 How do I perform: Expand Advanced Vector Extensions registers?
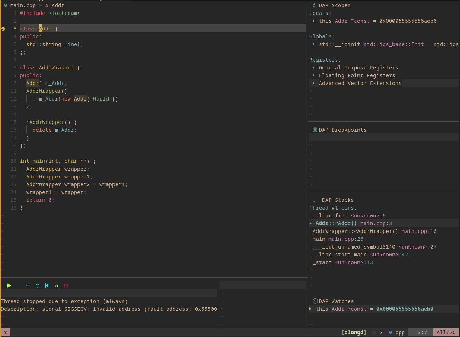(x=313, y=83)
